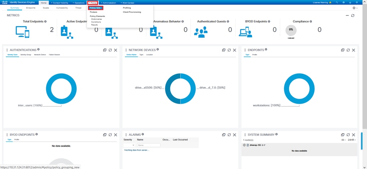The height and width of the screenshot is (169, 367).
Task: Click the Total Endpoints info icon
Action: pyautogui.click(x=46, y=21)
